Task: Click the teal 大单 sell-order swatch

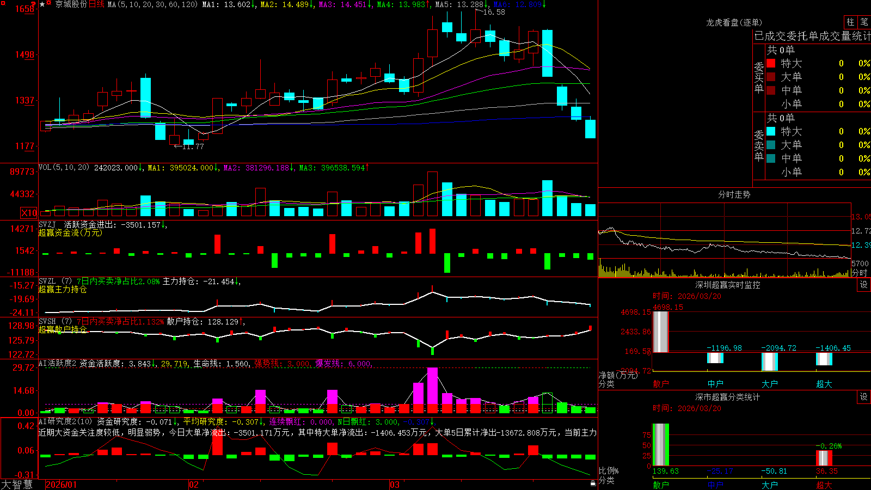Action: coord(771,145)
